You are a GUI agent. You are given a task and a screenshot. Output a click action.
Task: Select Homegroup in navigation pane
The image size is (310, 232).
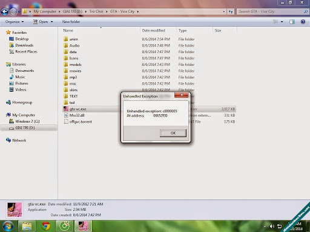pos(19,102)
